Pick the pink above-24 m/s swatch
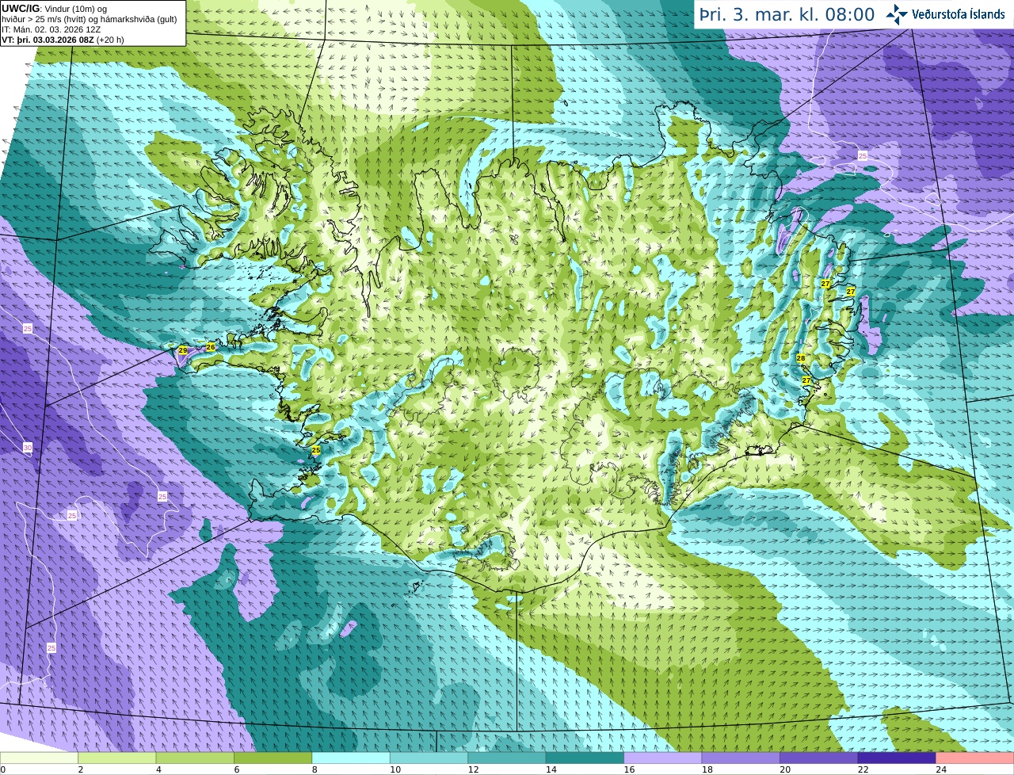The height and width of the screenshot is (775, 1014). coord(975,758)
